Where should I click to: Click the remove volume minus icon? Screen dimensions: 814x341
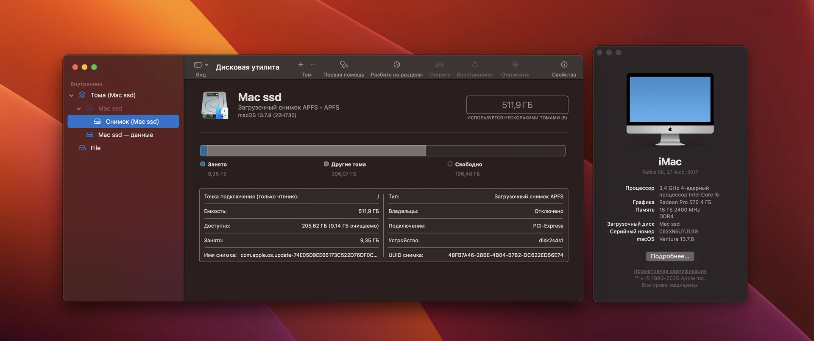point(312,64)
